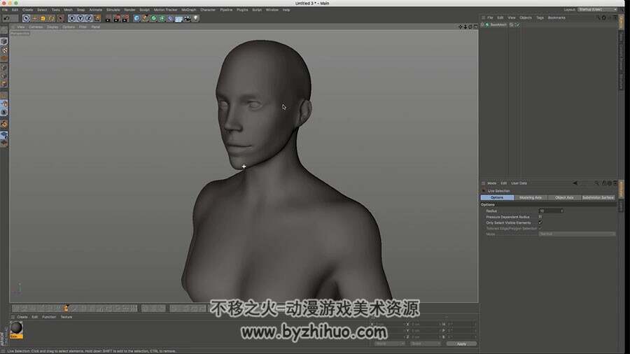Click the timeline current frame marker

[66, 309]
